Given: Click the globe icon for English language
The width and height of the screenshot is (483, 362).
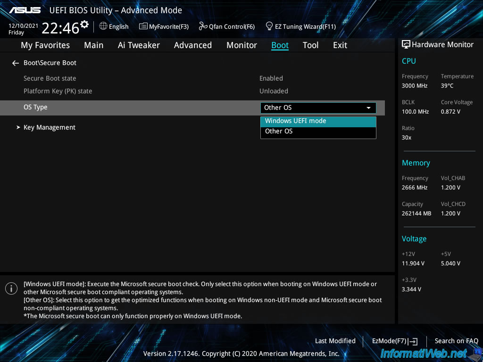Looking at the screenshot, I should [x=103, y=26].
